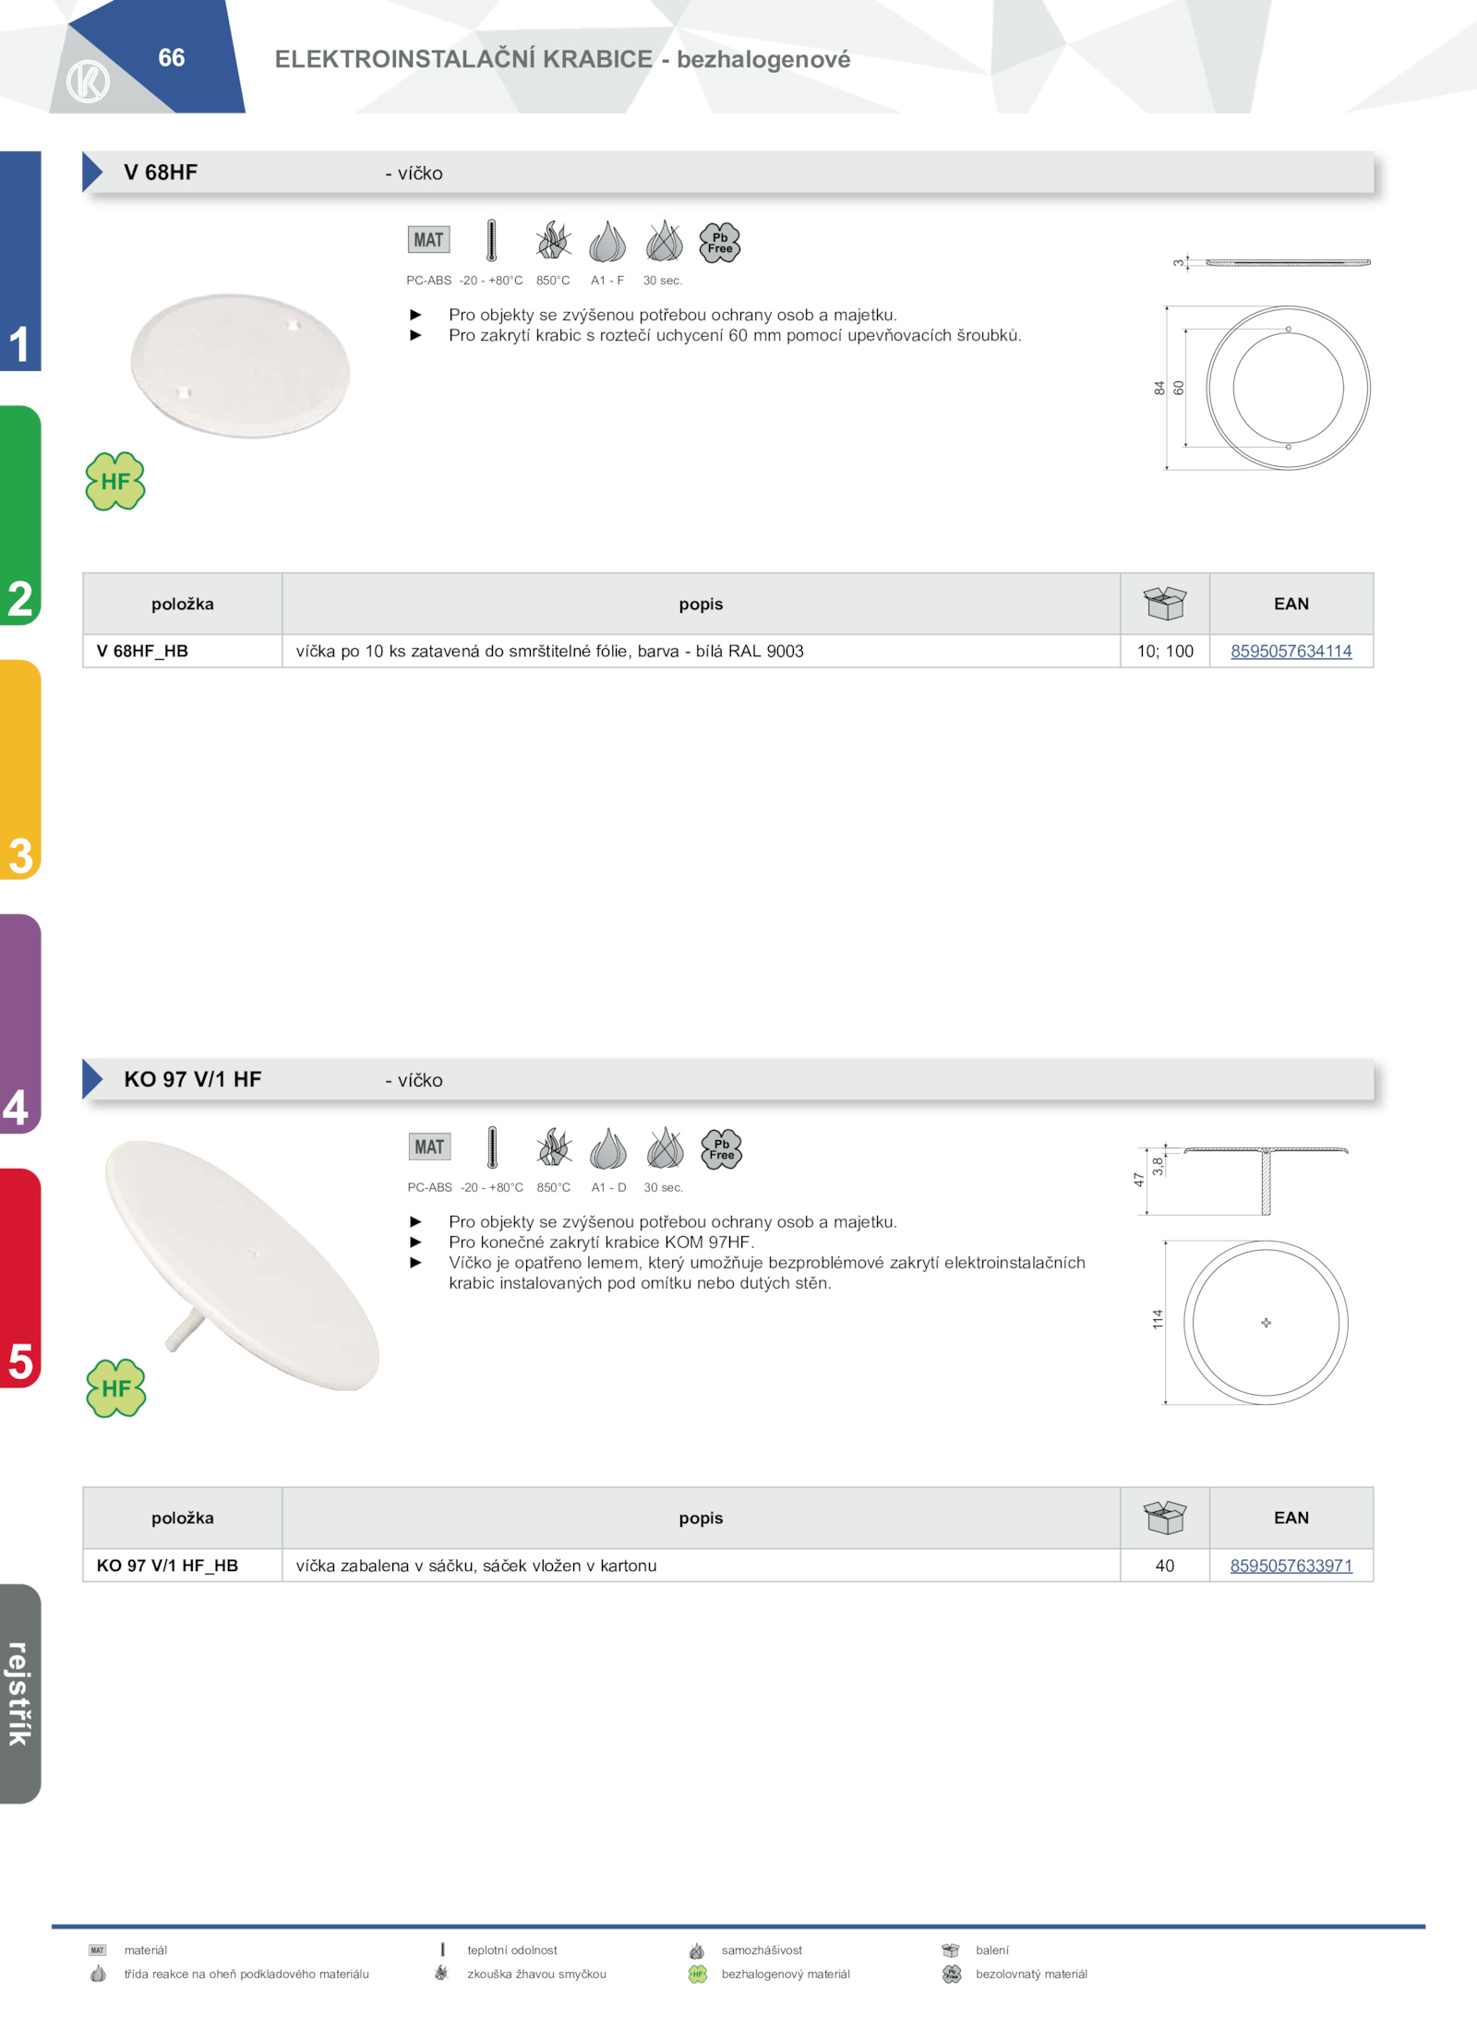Click the self-extinguishing 30 sec. icon under V 68HF
The image size is (1477, 2041).
tap(664, 242)
